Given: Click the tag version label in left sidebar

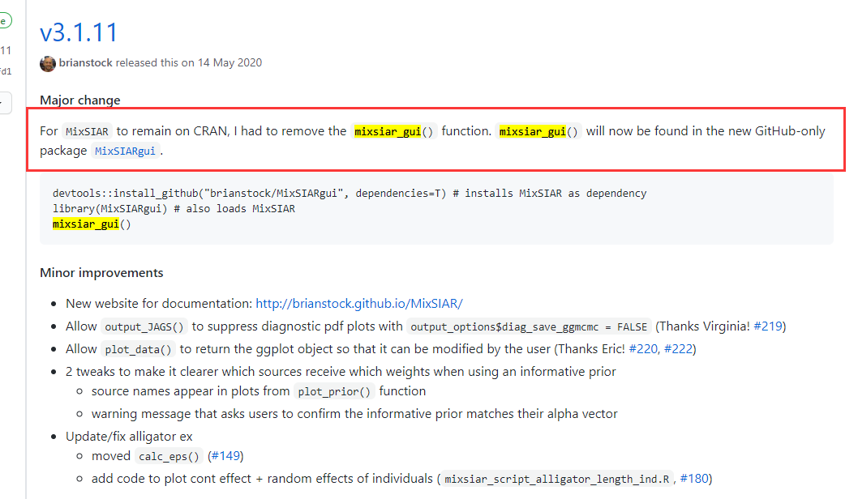Looking at the screenshot, I should click(6, 51).
